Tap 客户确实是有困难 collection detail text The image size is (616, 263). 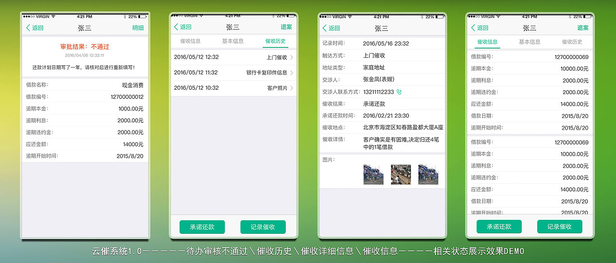(x=401, y=143)
